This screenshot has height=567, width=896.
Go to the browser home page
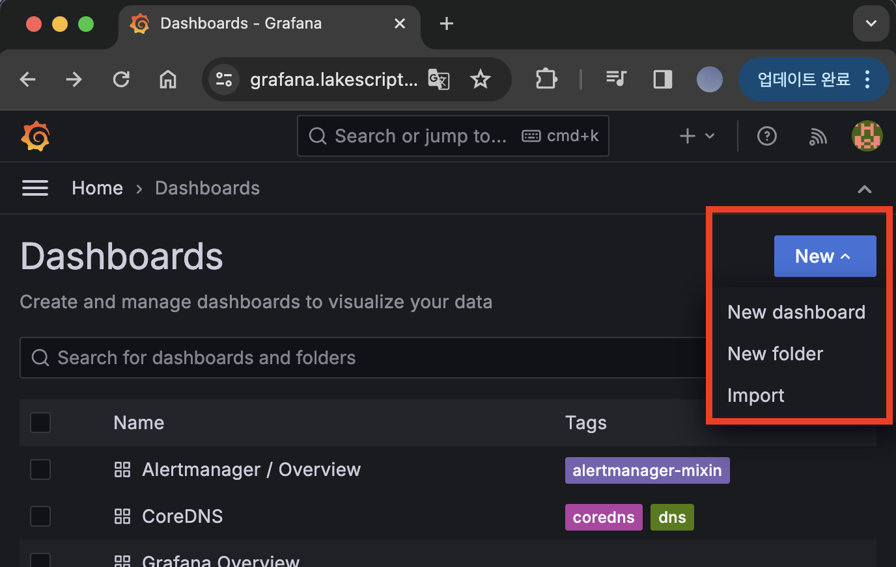pyautogui.click(x=168, y=79)
